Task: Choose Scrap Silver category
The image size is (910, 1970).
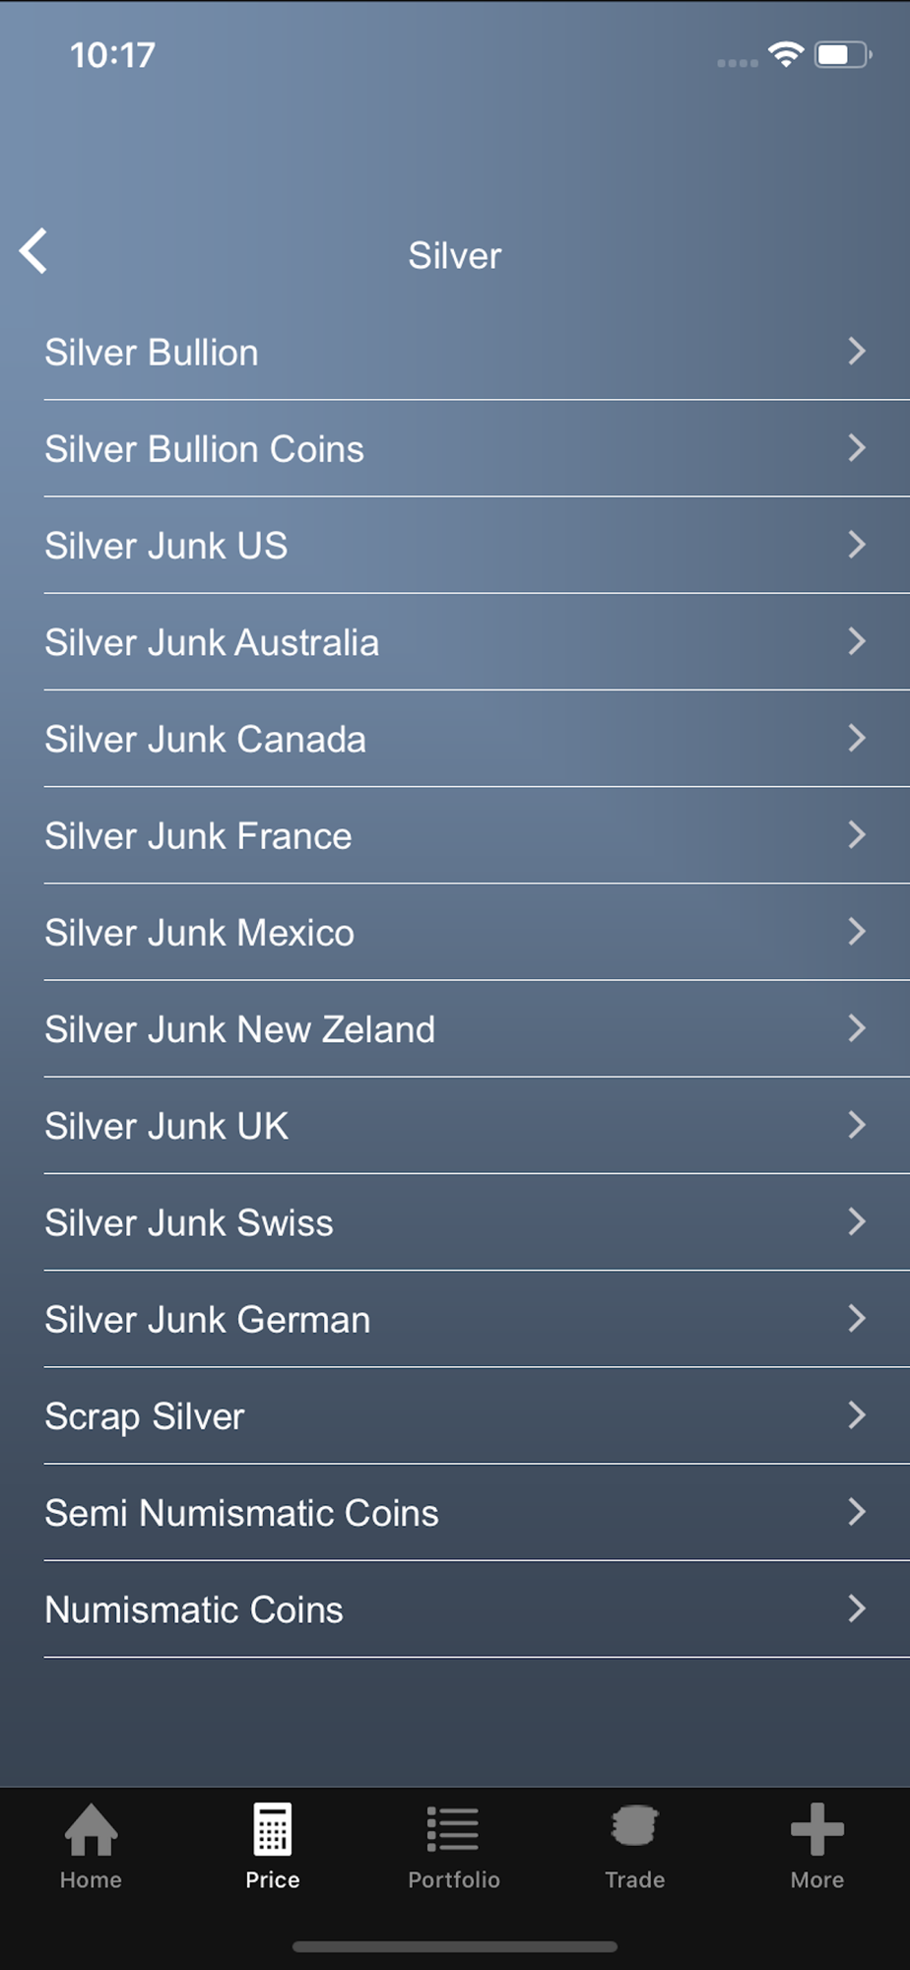Action: (145, 1416)
